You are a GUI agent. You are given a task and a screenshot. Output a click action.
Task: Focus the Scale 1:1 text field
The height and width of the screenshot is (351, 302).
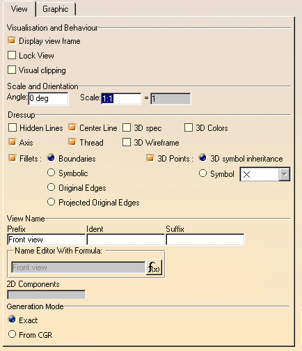coord(121,99)
